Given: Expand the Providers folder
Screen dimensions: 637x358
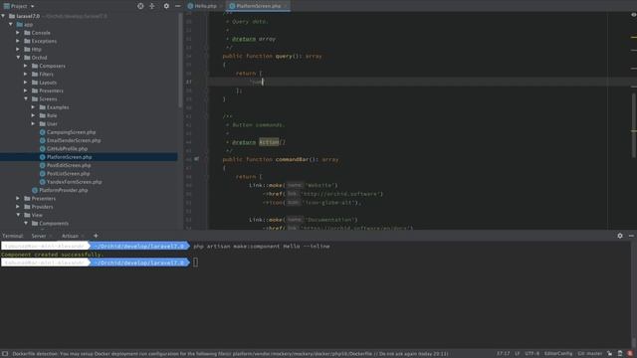Looking at the screenshot, I should click(18, 207).
